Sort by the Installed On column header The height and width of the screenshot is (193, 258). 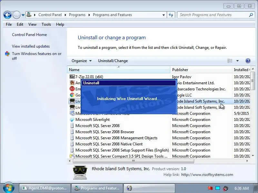[241, 70]
